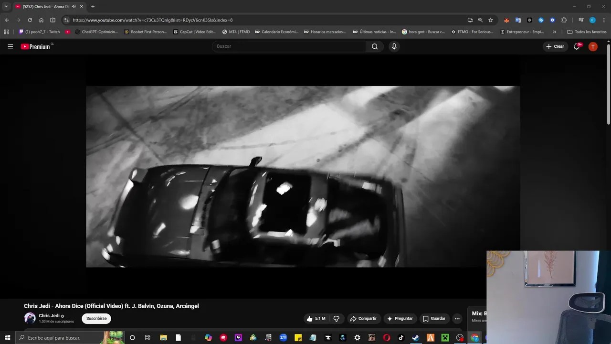Open Calendario Económi... bookmark
The width and height of the screenshot is (611, 344).
(277, 32)
